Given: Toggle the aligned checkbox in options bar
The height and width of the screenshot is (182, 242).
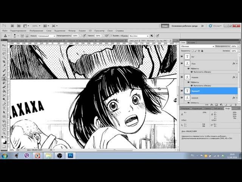Looking at the screenshot, I should (111, 36).
